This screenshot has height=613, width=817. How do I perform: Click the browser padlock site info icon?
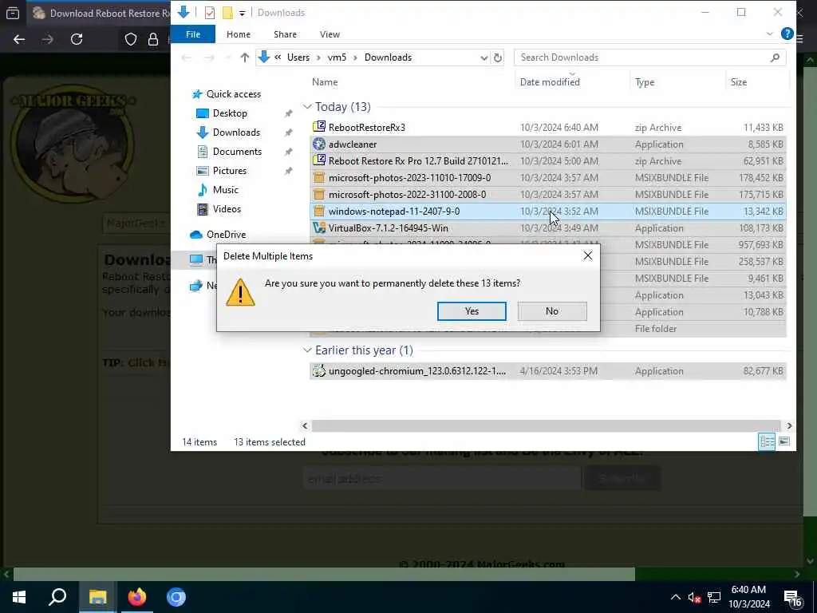pyautogui.click(x=153, y=40)
